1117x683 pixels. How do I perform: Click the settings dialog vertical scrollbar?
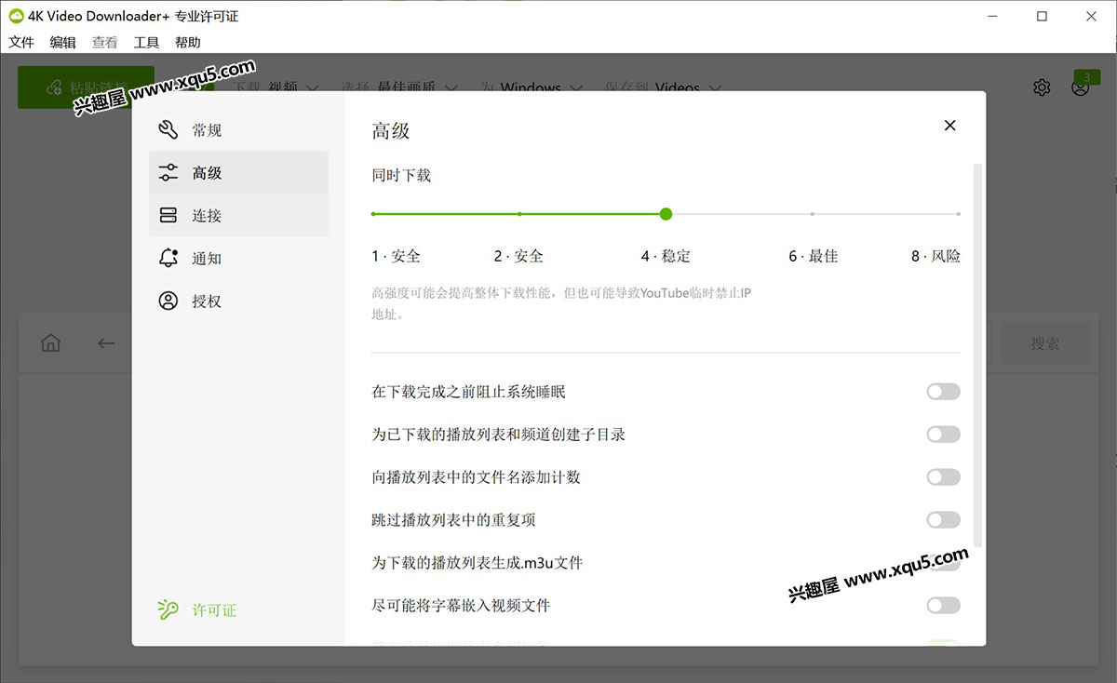[977, 355]
